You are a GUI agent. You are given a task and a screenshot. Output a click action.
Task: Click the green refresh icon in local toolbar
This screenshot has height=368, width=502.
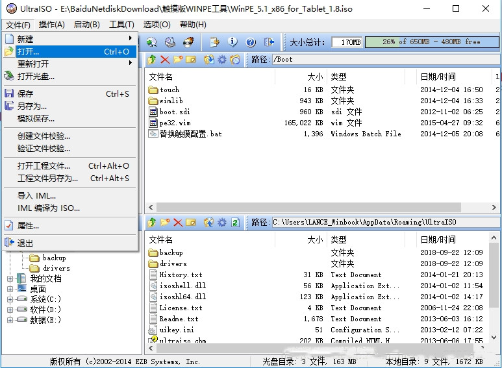[235, 222]
